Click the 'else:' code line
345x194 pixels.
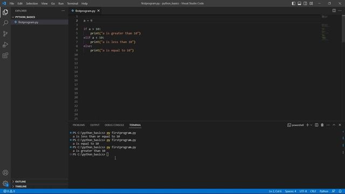point(87,46)
